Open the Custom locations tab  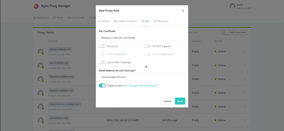tap(125, 21)
